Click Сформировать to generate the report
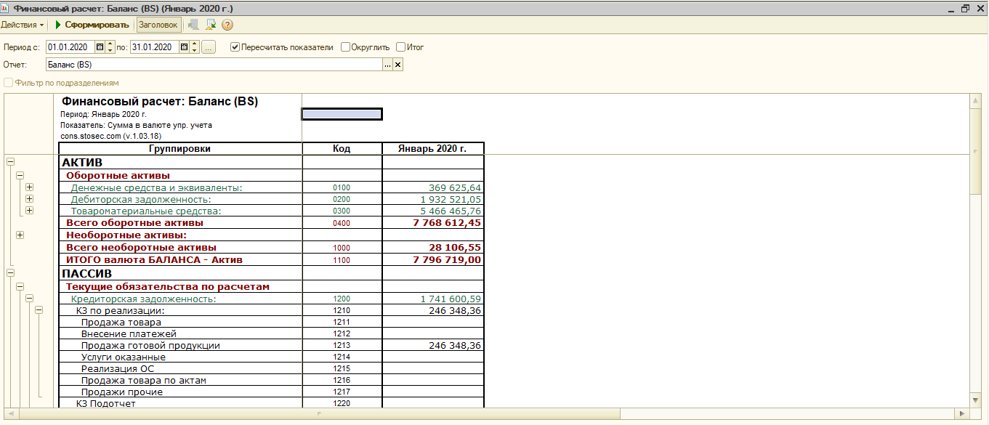The height and width of the screenshot is (425, 989). click(92, 25)
